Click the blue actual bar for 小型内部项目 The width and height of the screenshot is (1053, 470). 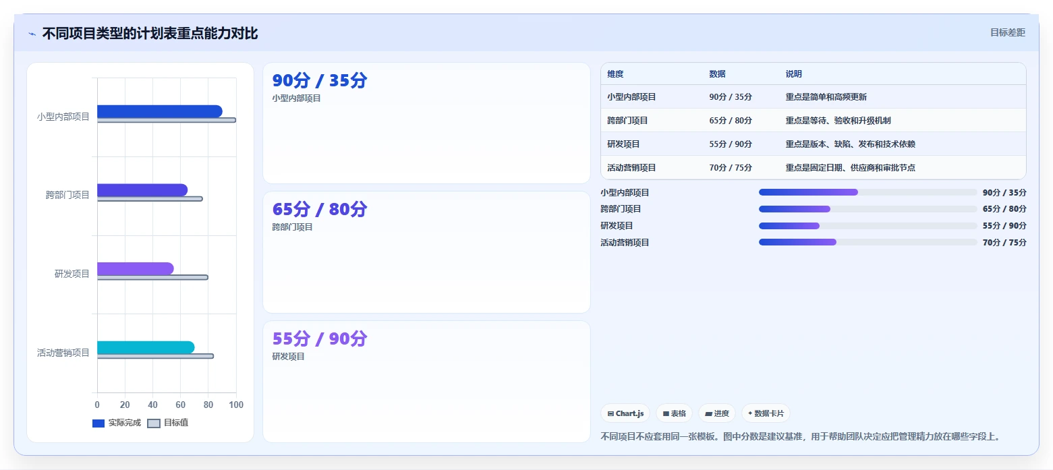(x=159, y=111)
